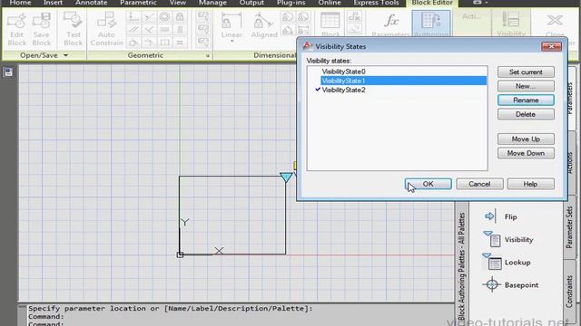Select the Symmetric geometric constraint icon

point(164,43)
